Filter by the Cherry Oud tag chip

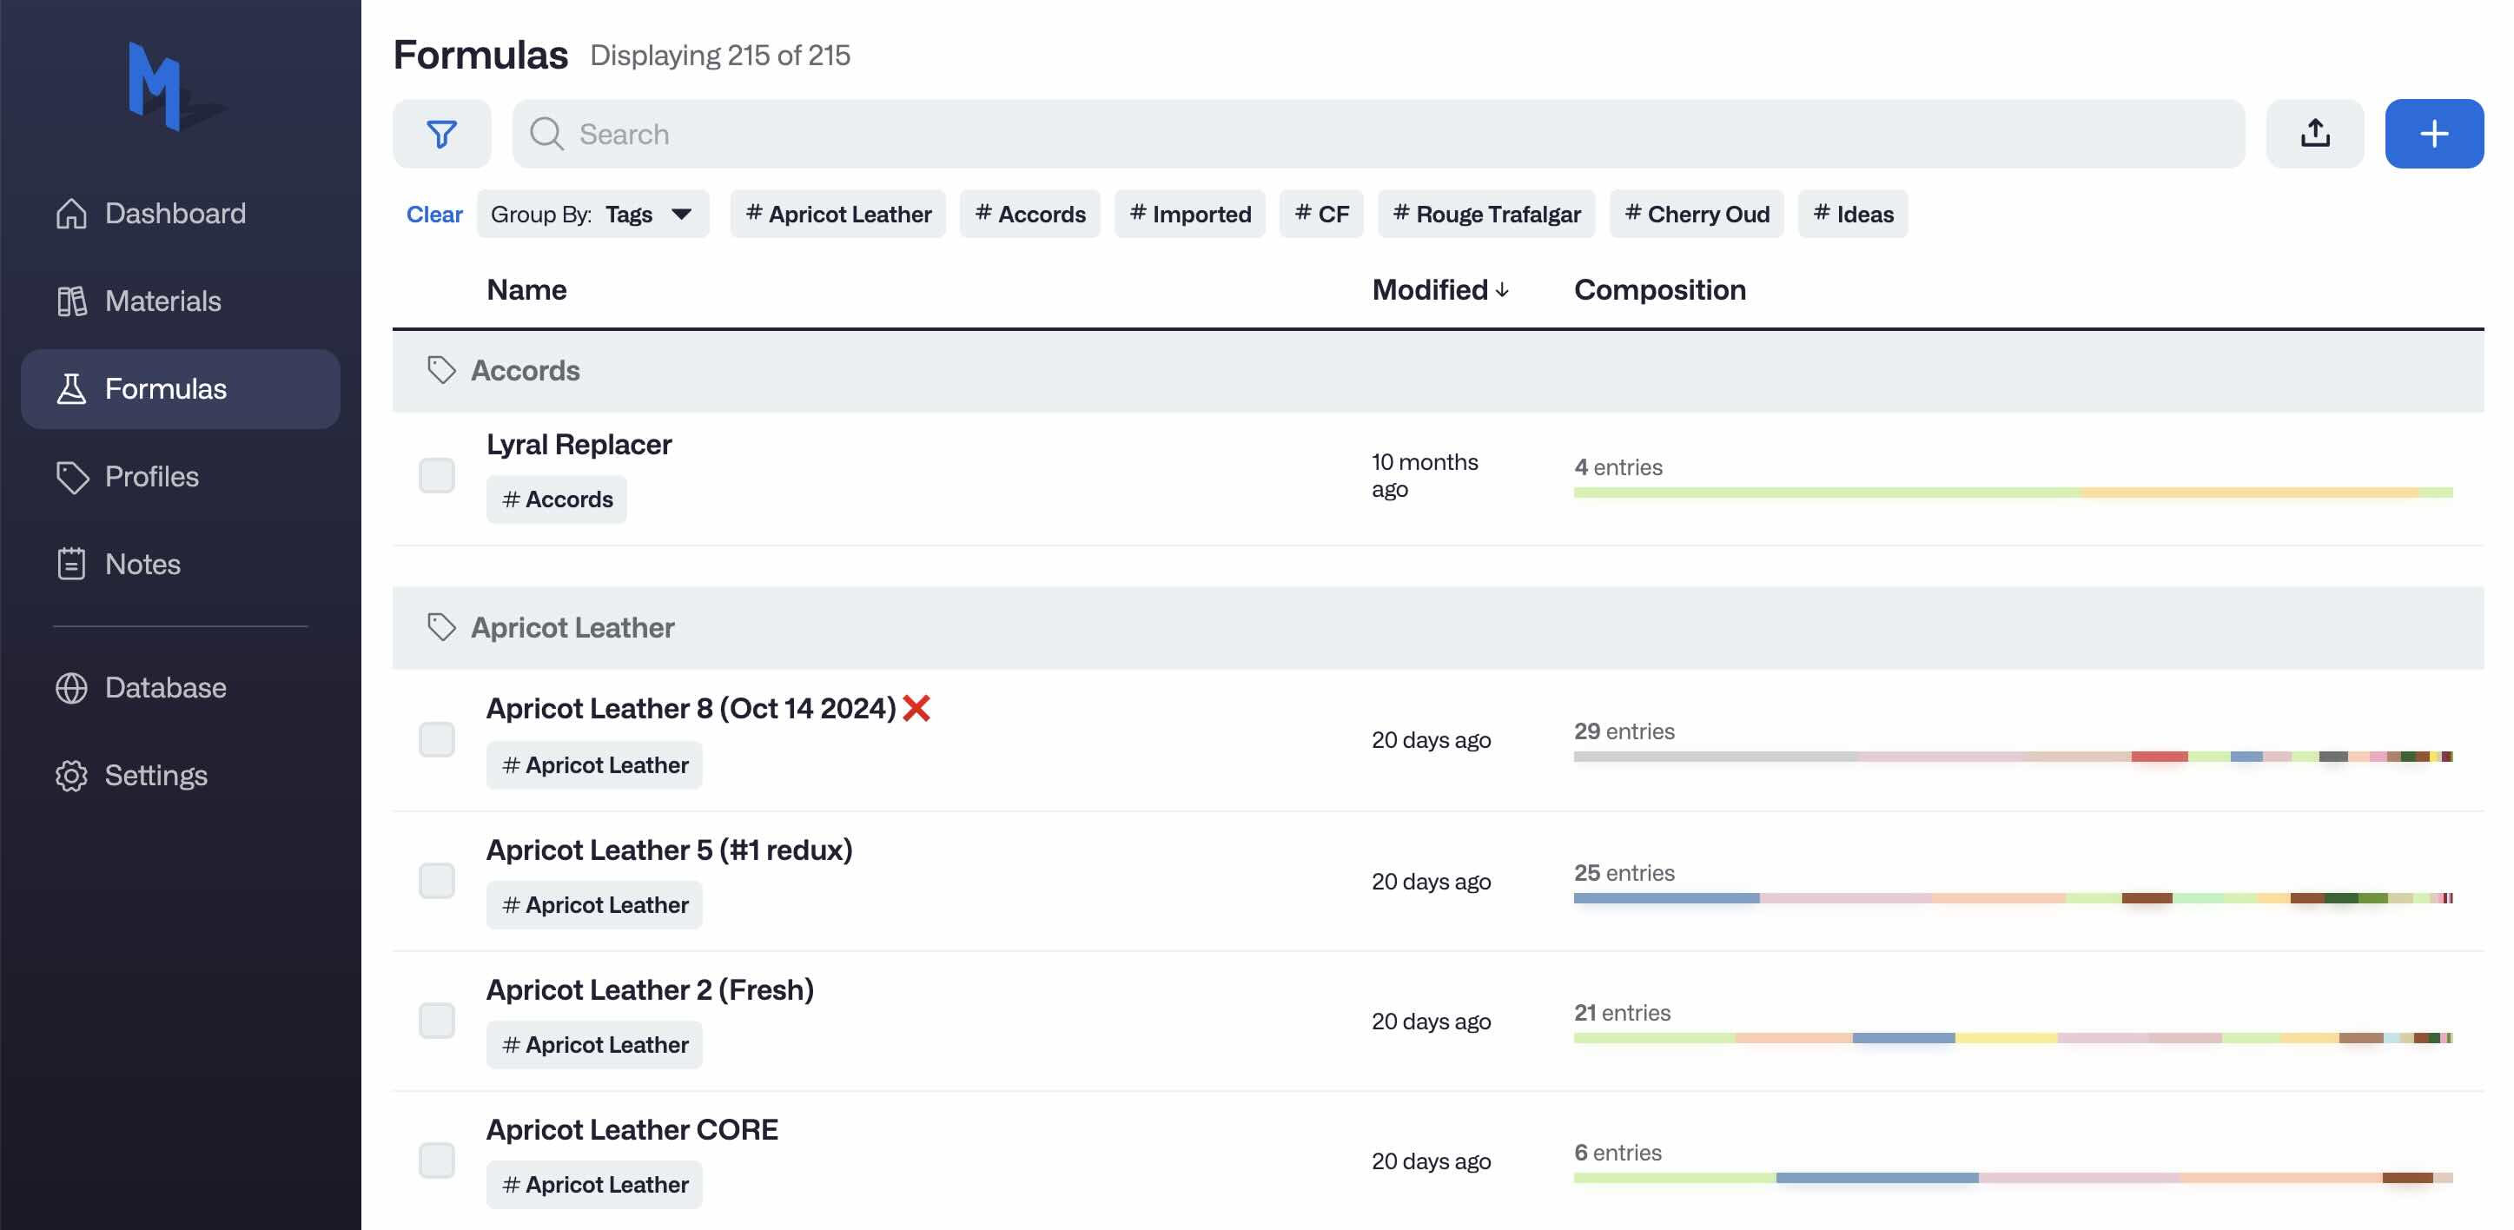pos(1697,214)
